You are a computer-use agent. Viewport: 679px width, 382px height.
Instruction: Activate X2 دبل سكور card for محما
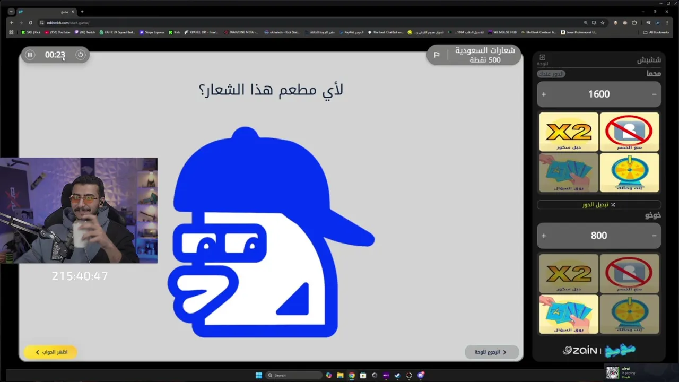pos(569,132)
